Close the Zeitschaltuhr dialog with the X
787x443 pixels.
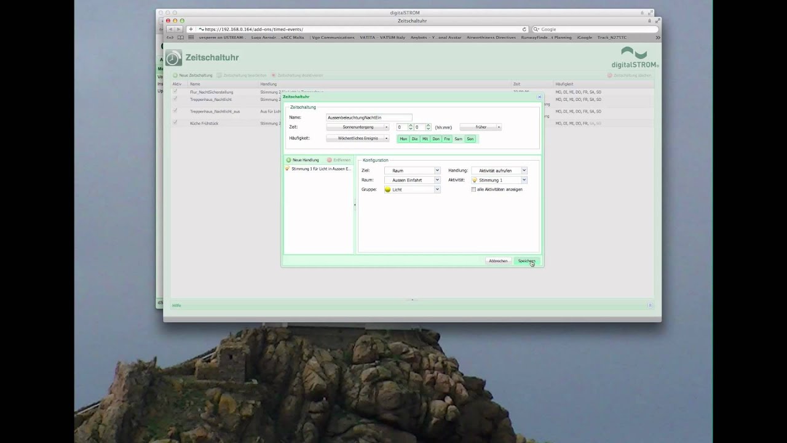(539, 97)
